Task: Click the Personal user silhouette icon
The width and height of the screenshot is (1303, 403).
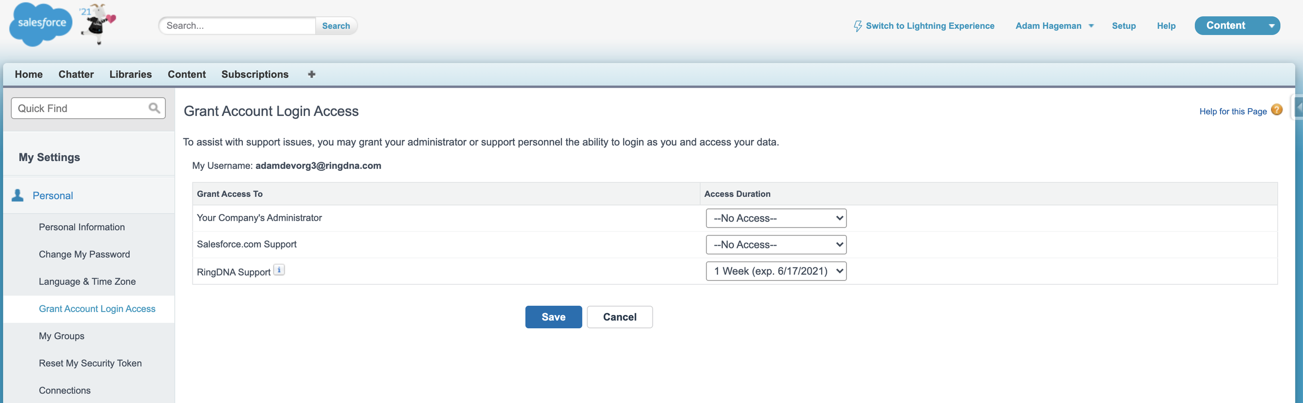Action: 18,196
